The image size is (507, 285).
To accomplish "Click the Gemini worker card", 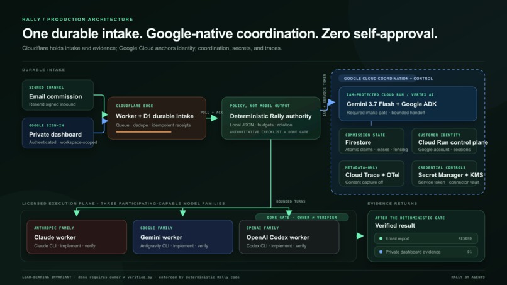I will pos(182,237).
